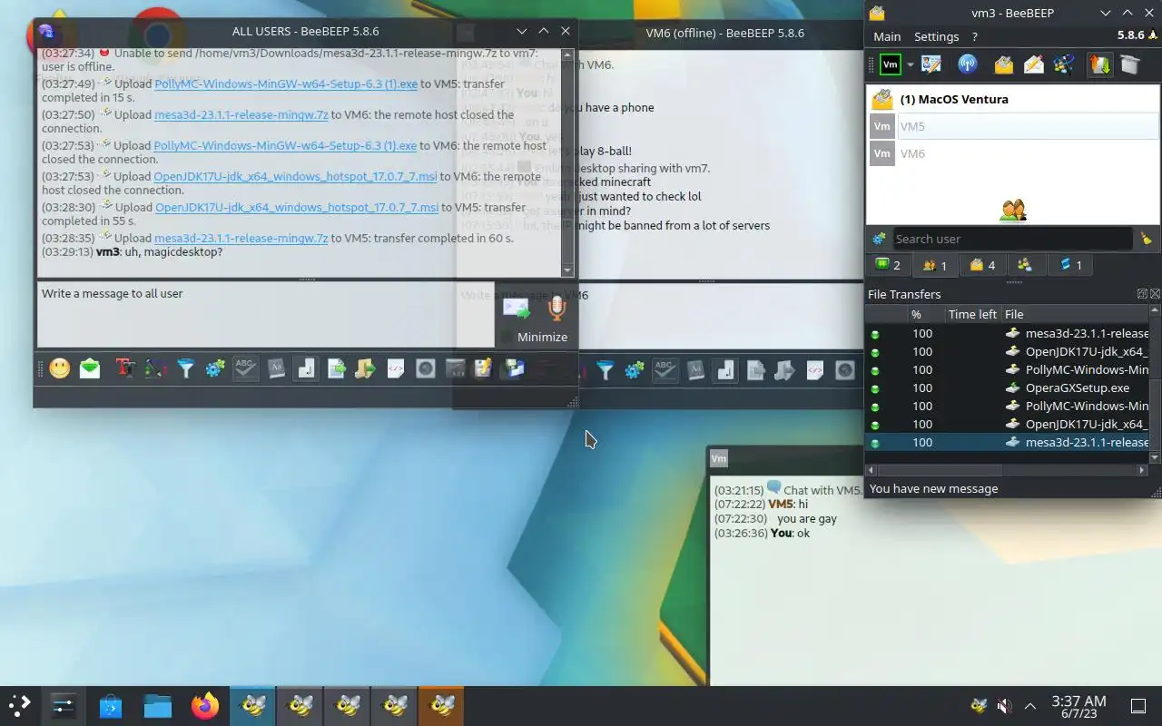Toggle dictionary icon in VM6 chat toolbar
The width and height of the screenshot is (1162, 726).
694,369
